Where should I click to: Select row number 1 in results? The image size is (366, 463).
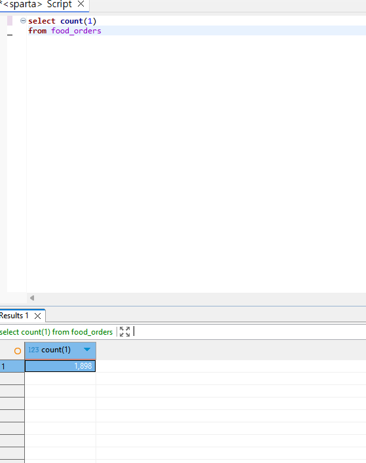click(12, 367)
